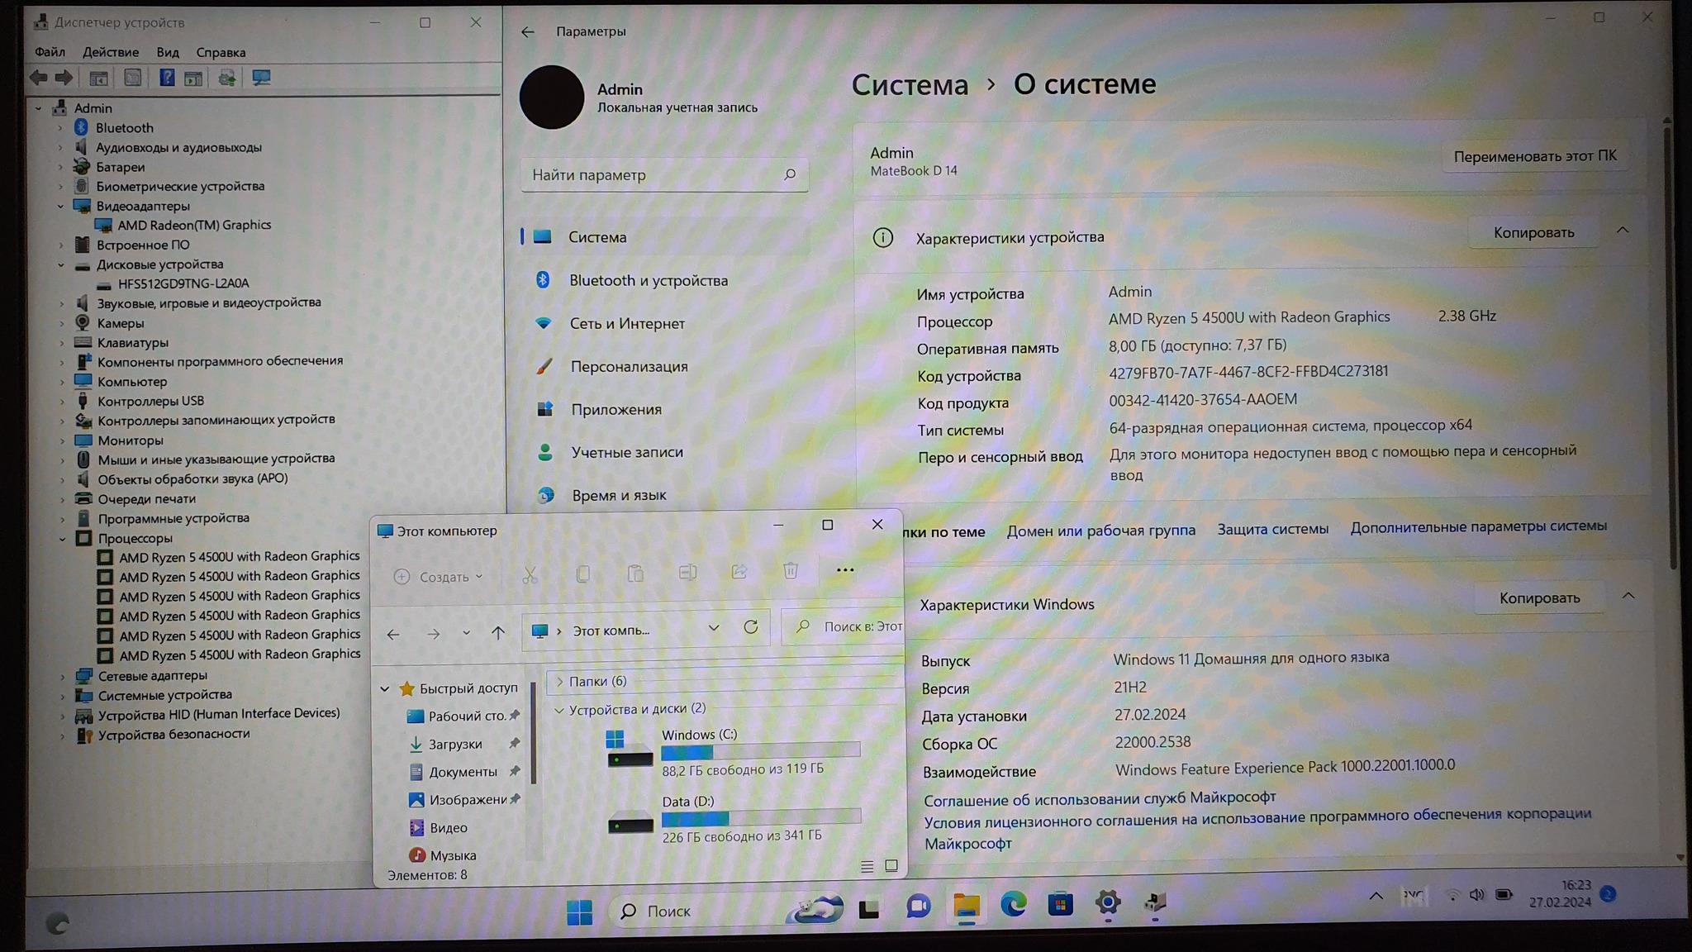
Task: Click the scan for hardware changes toolbar icon
Action: (x=261, y=78)
